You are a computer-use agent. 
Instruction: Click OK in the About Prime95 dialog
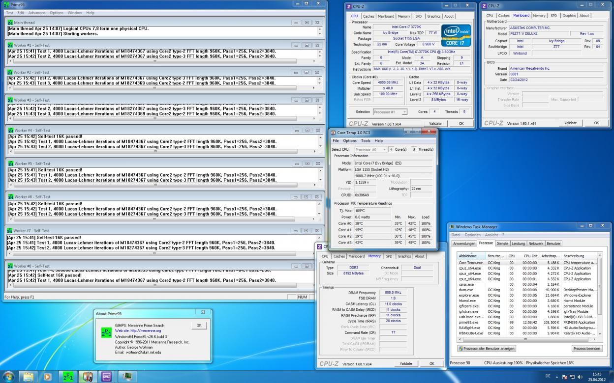pos(199,326)
